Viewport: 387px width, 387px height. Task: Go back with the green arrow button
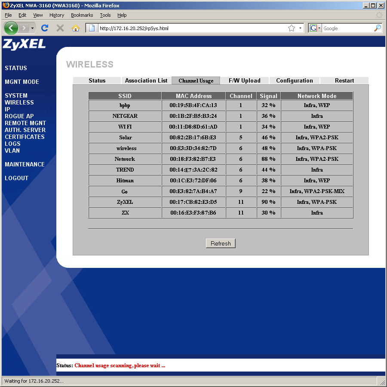tap(11, 28)
